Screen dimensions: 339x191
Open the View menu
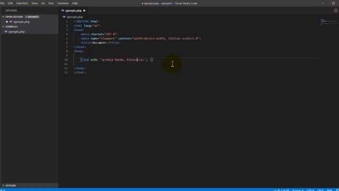[x=34, y=3]
